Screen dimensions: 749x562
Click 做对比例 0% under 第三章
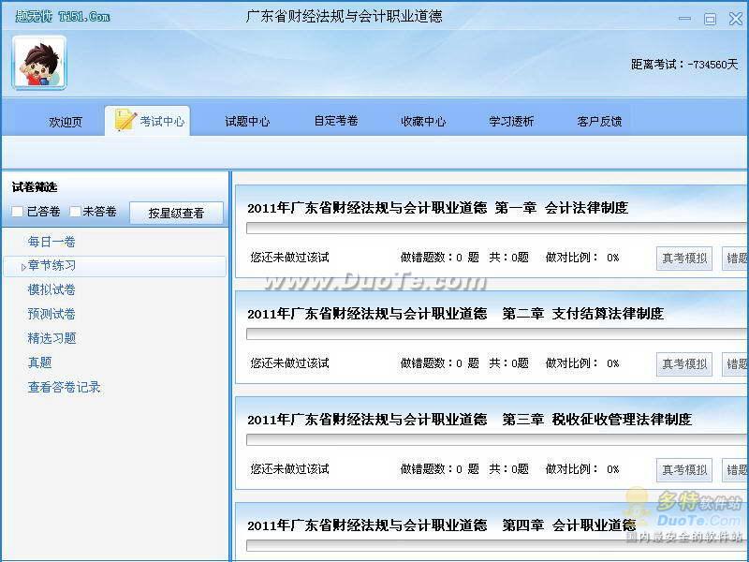(582, 470)
